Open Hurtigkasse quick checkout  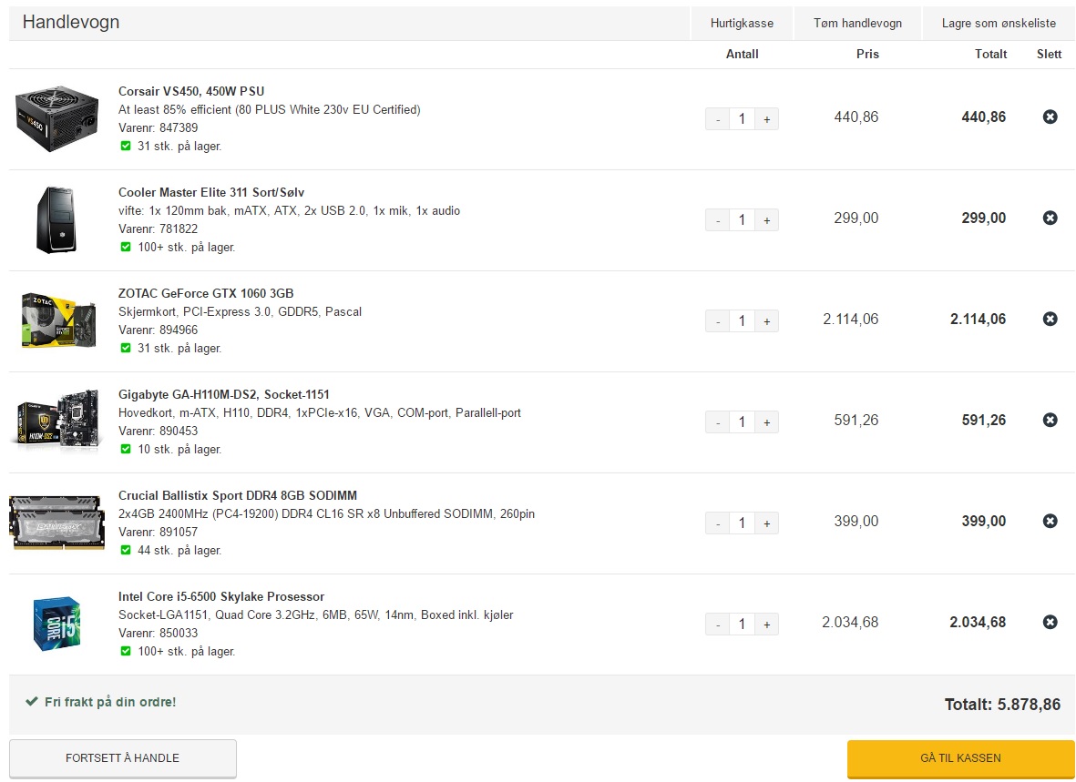[742, 24]
